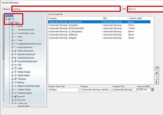The width and height of the screenshot is (163, 115).
Task: Click the add property icon beside the list
Action: (157, 68)
